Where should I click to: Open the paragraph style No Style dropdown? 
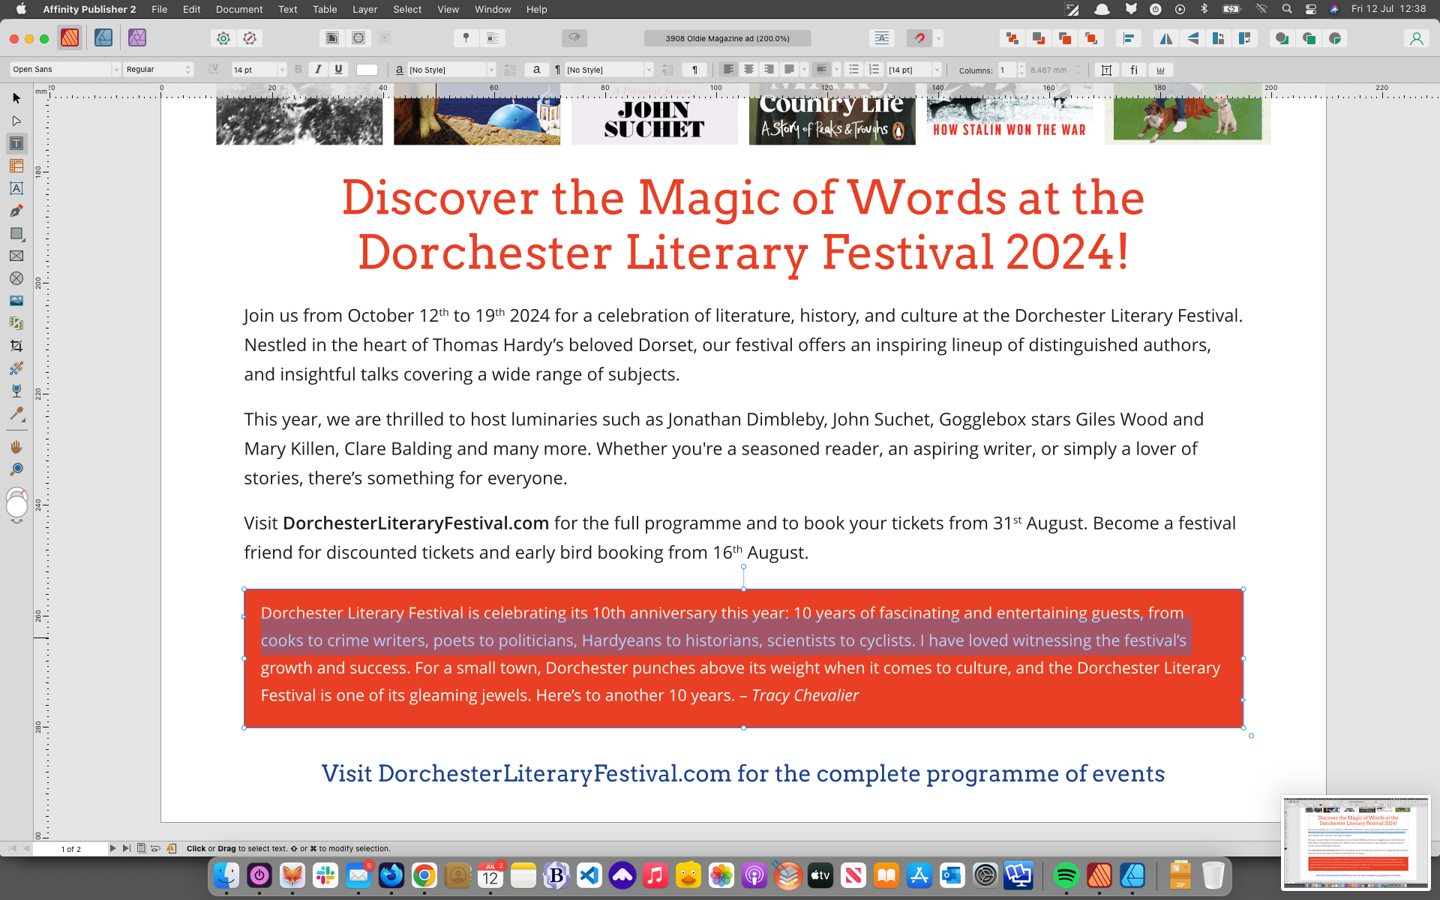(x=649, y=70)
